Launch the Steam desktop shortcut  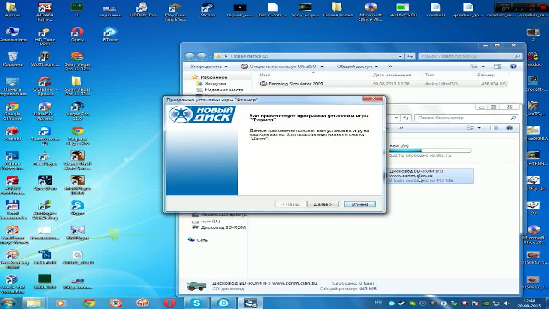pyautogui.click(x=208, y=10)
